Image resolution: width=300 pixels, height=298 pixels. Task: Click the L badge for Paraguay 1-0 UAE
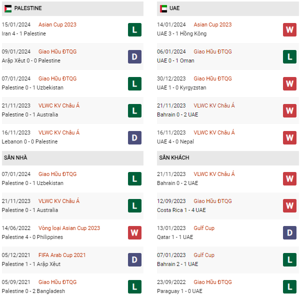(x=290, y=287)
